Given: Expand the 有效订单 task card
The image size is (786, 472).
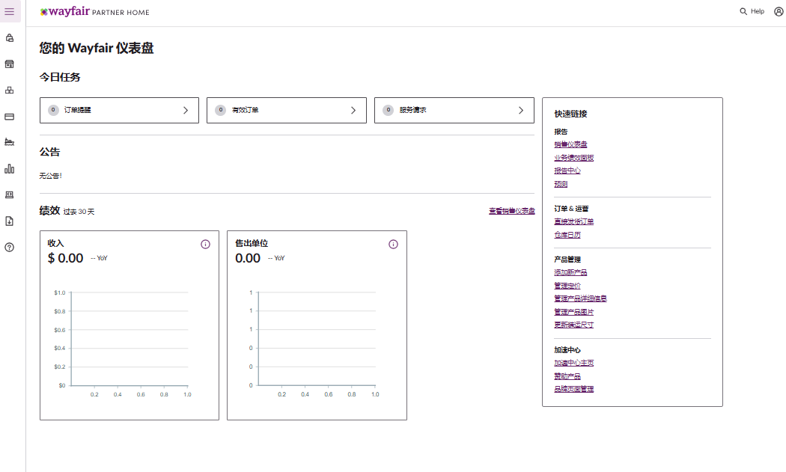Looking at the screenshot, I should pos(286,110).
